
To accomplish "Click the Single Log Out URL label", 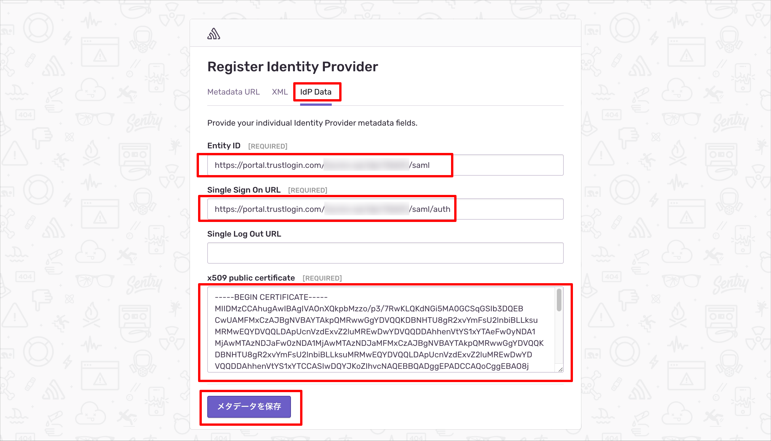I will pyautogui.click(x=244, y=234).
